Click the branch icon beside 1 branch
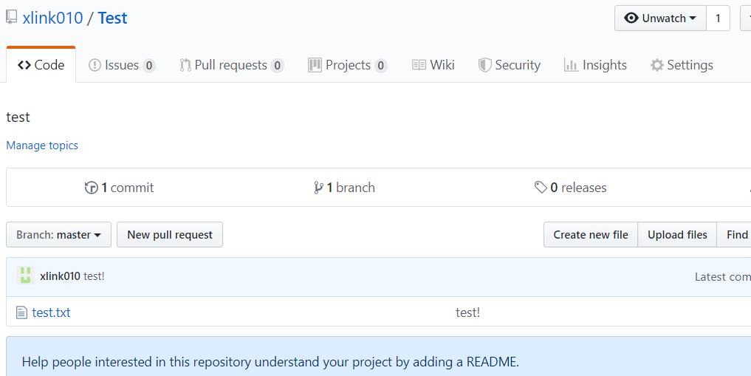Screen dimensions: 751x376 tap(318, 188)
